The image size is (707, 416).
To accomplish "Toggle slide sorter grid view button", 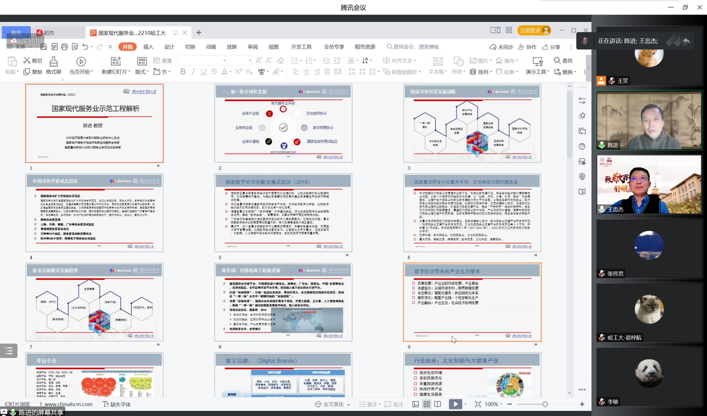I will tap(427, 404).
